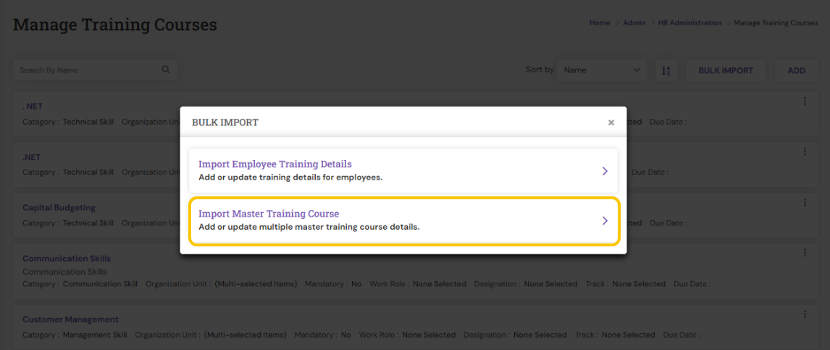Close the Bulk Import dialog

(x=611, y=123)
